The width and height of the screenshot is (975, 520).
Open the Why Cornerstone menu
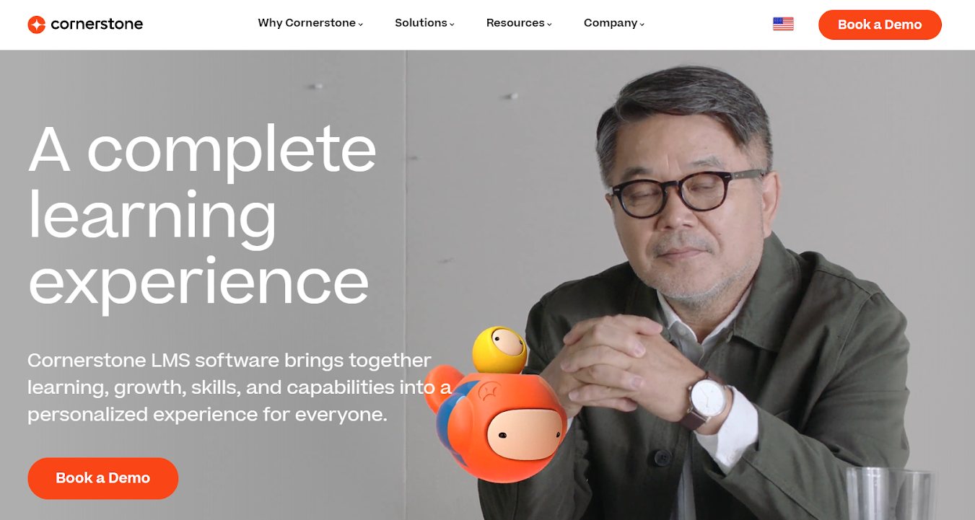[x=307, y=23]
